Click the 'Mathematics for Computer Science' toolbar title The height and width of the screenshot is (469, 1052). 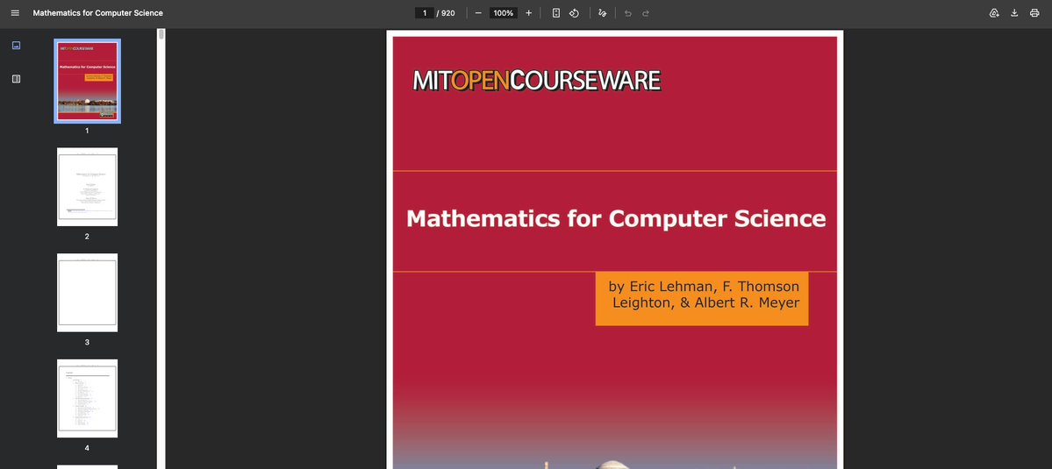[x=98, y=13]
